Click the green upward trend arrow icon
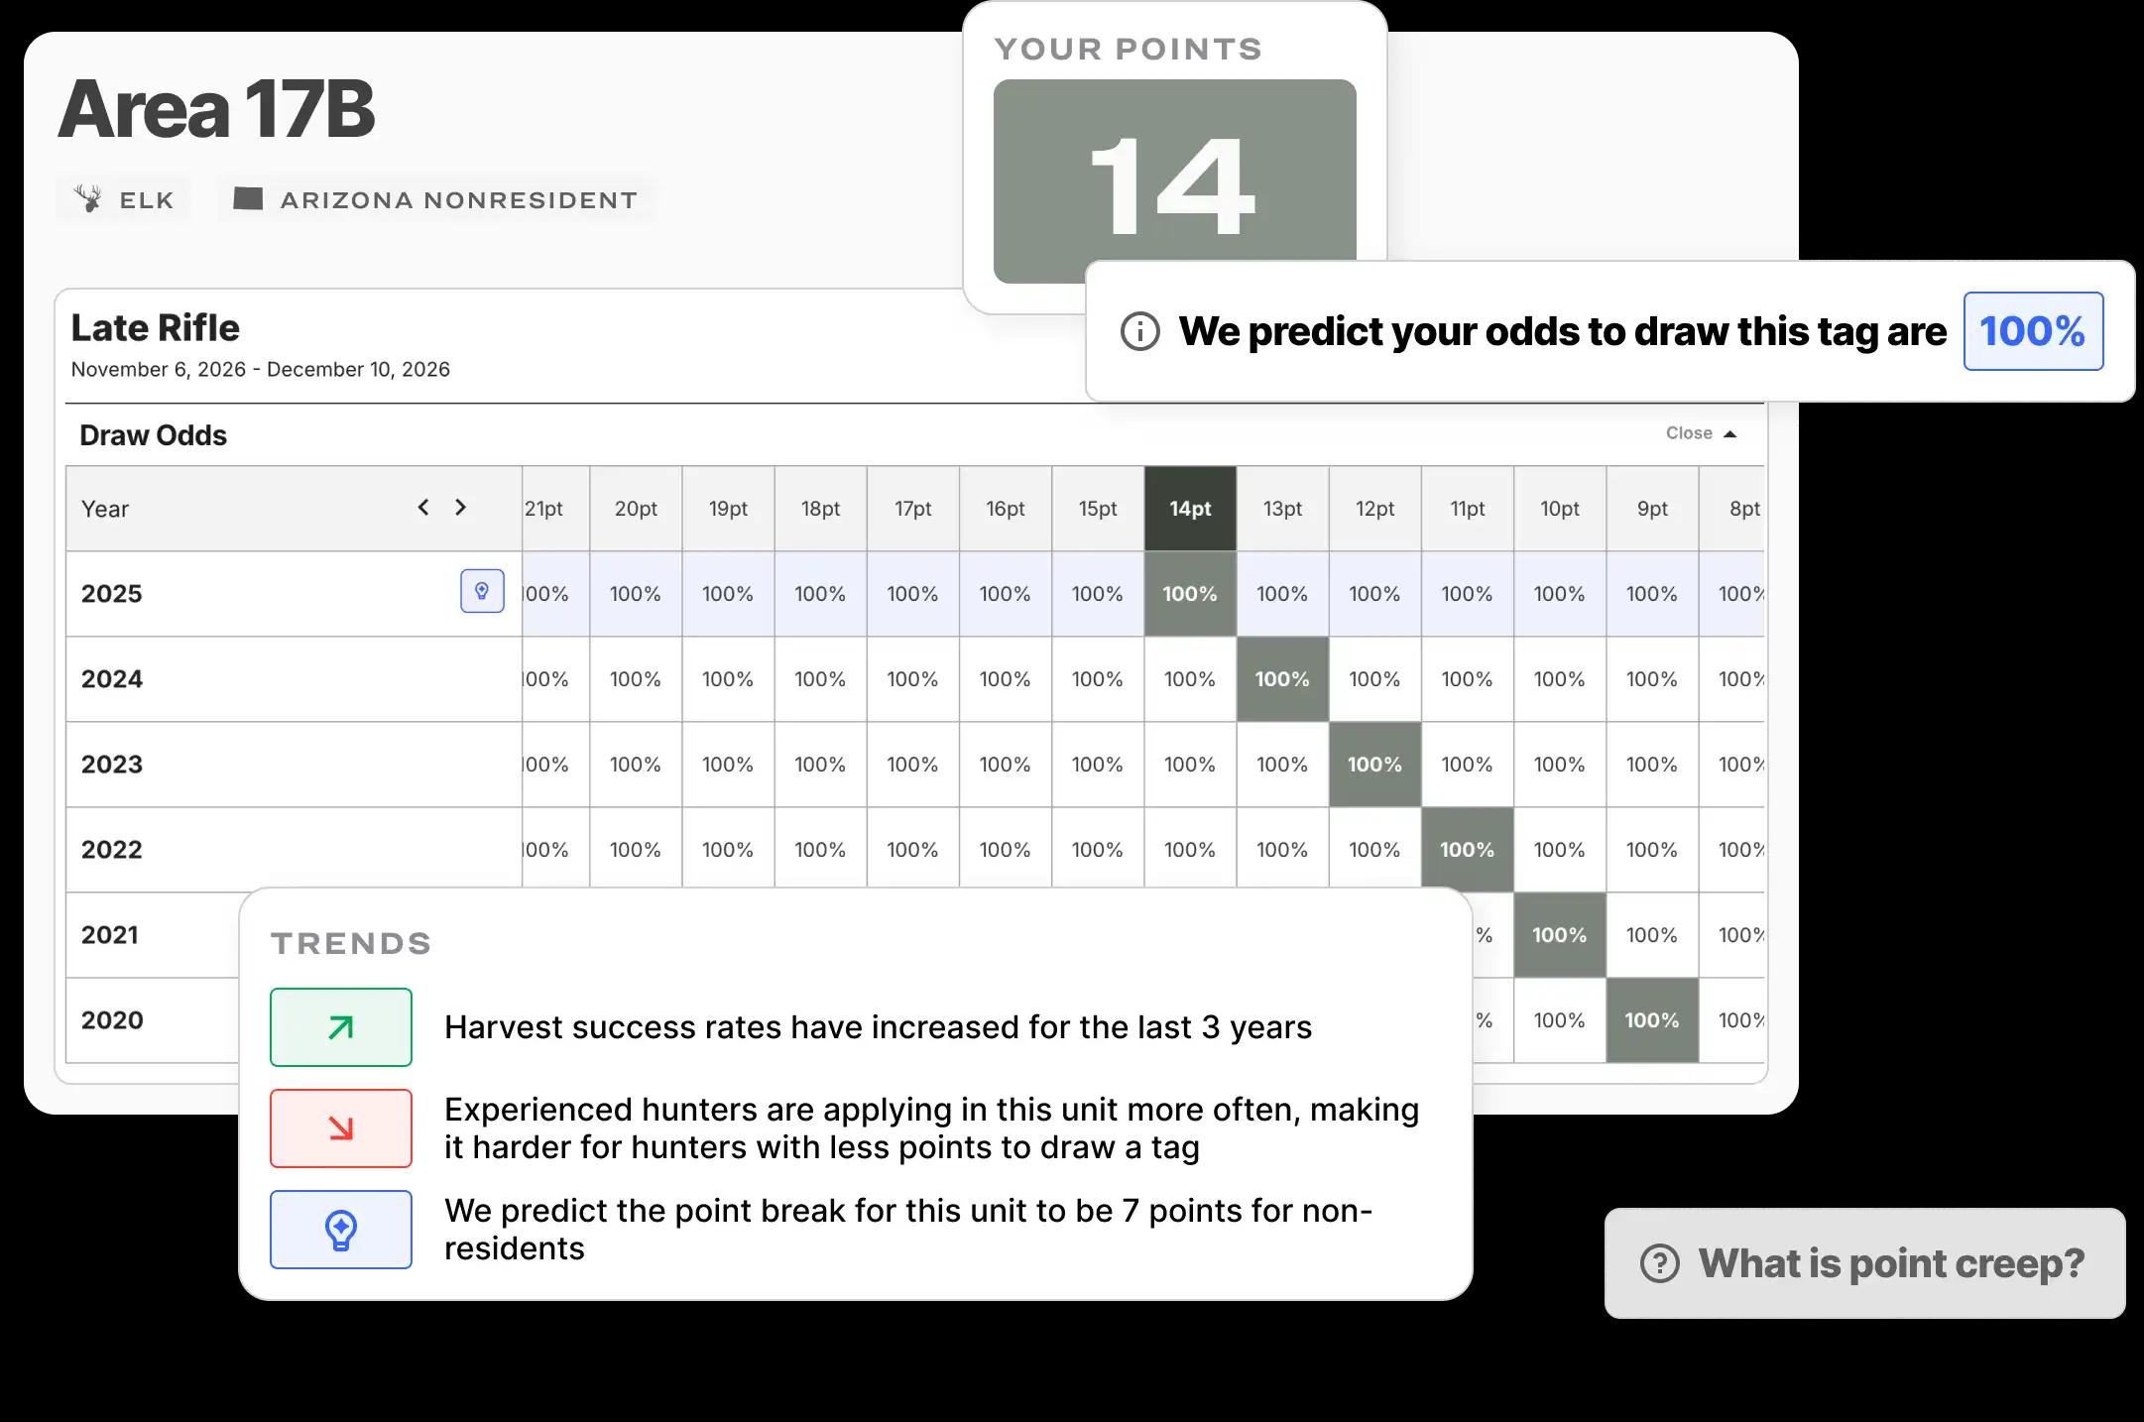Screen dimensions: 2144x1422 [x=340, y=1027]
